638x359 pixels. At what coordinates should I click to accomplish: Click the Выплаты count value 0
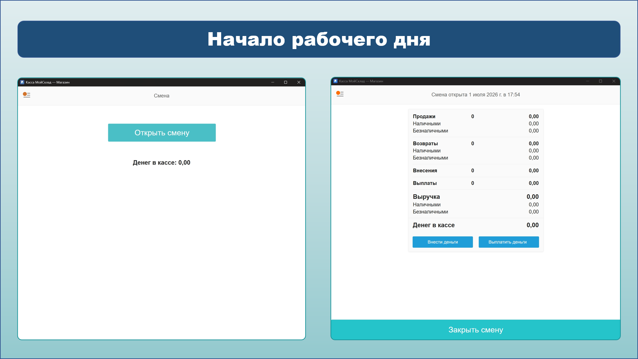473,183
